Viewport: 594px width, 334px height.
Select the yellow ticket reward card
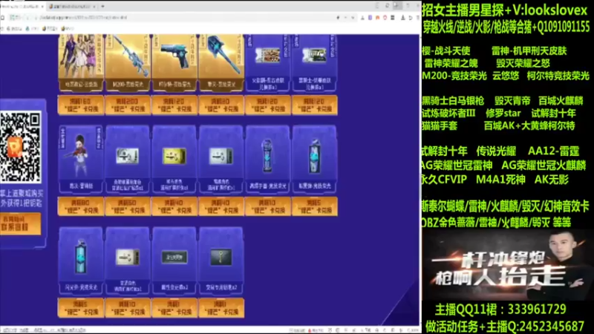pos(174,159)
